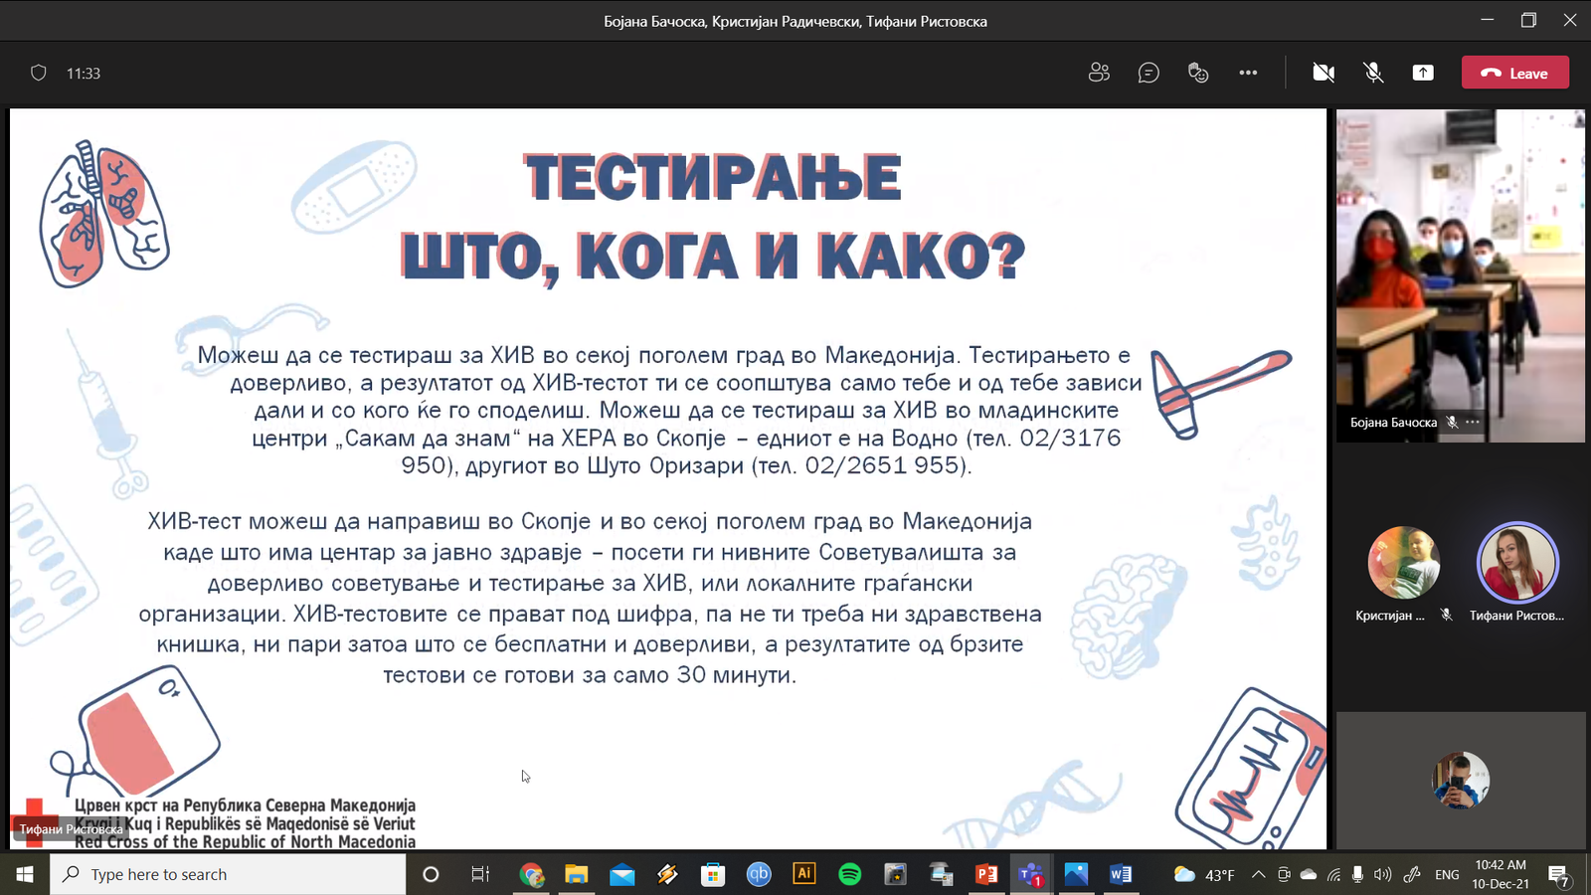The height and width of the screenshot is (895, 1591).
Task: Open the 43°F weather widget
Action: [1204, 874]
